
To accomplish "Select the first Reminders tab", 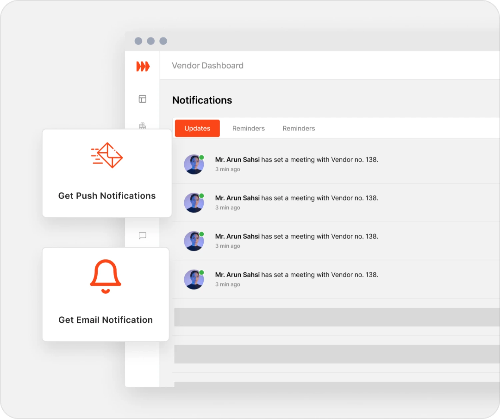I will tap(248, 128).
